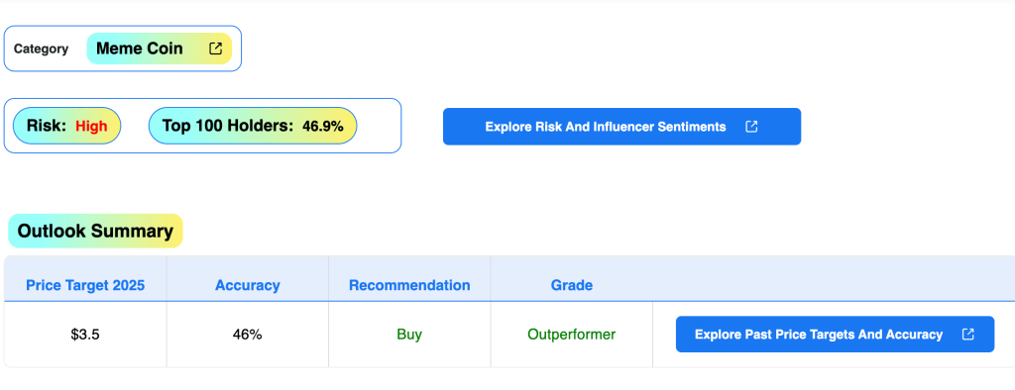
Task: Click the 46.9% holders percentage value
Action: coord(323,126)
